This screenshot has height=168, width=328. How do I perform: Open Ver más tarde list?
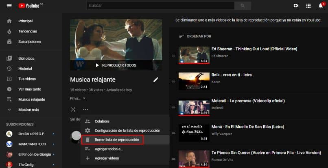point(31,89)
